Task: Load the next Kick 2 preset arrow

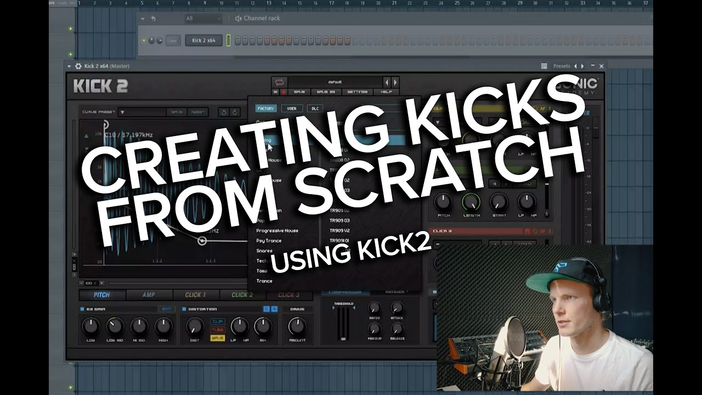Action: coord(395,82)
